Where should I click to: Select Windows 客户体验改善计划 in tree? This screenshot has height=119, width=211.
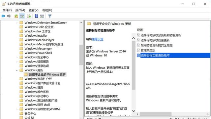point(42,83)
